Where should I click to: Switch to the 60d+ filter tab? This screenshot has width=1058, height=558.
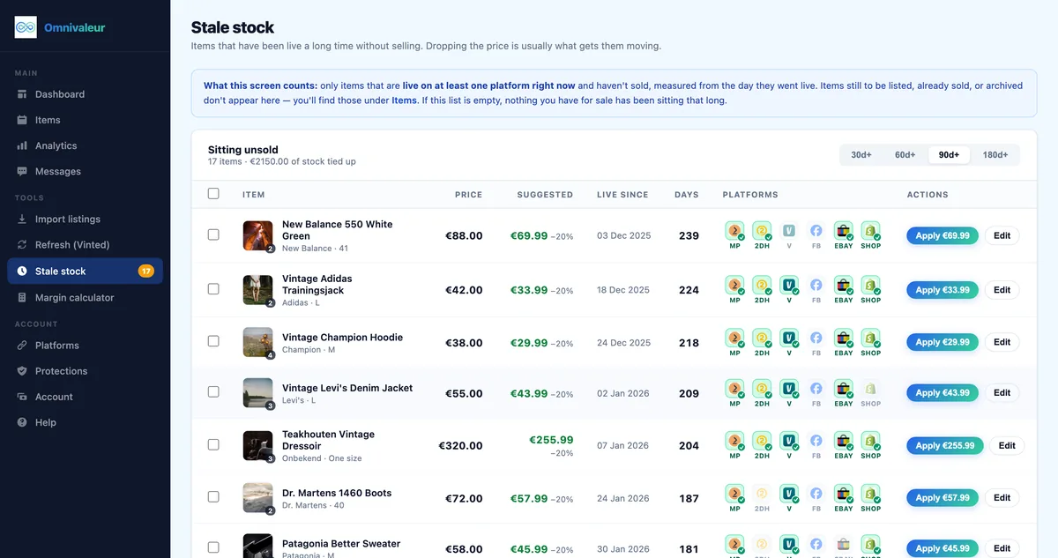(905, 155)
